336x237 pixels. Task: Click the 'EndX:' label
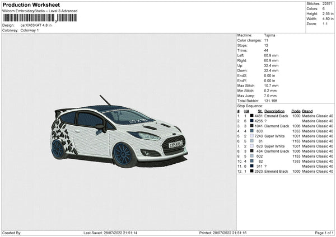pyautogui.click(x=242, y=75)
